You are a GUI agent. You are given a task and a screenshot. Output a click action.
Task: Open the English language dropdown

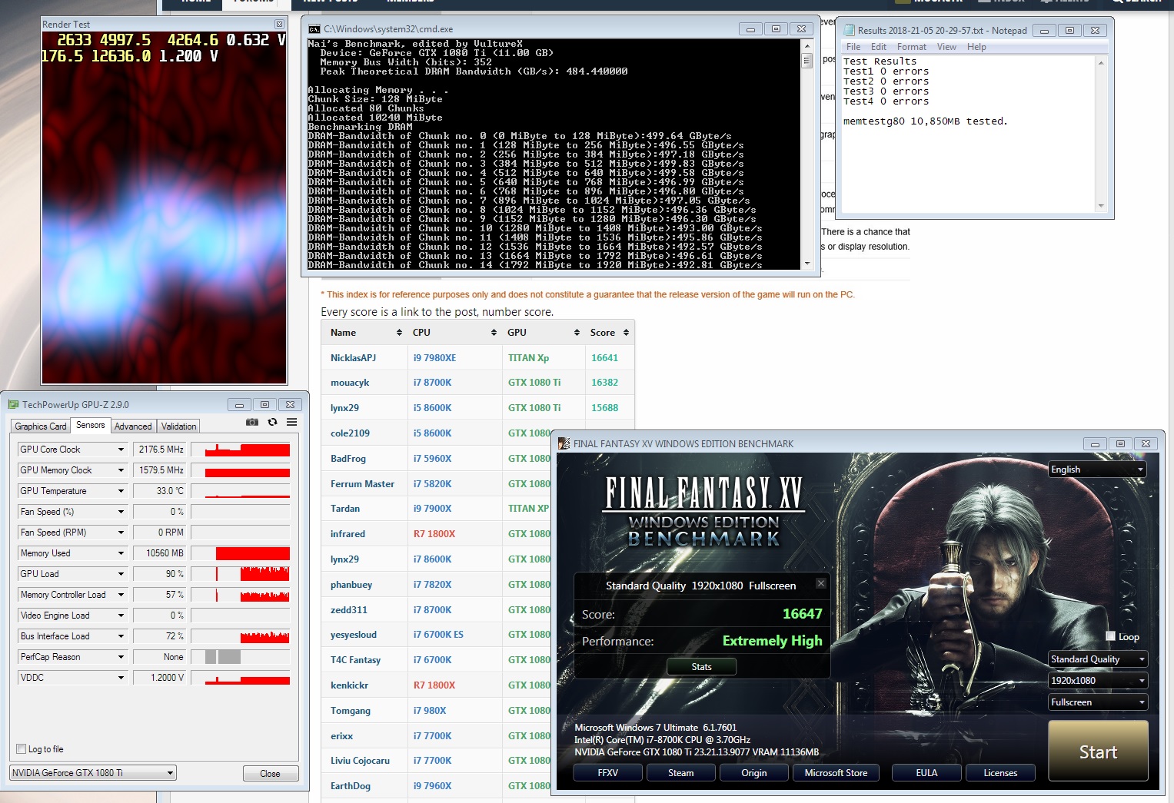tap(1098, 469)
